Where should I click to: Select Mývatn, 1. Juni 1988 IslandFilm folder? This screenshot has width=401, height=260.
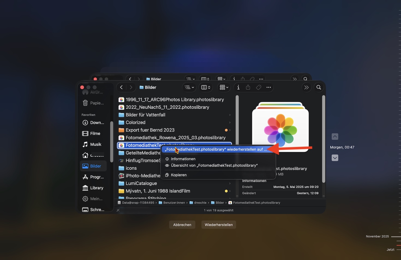(x=175, y=191)
